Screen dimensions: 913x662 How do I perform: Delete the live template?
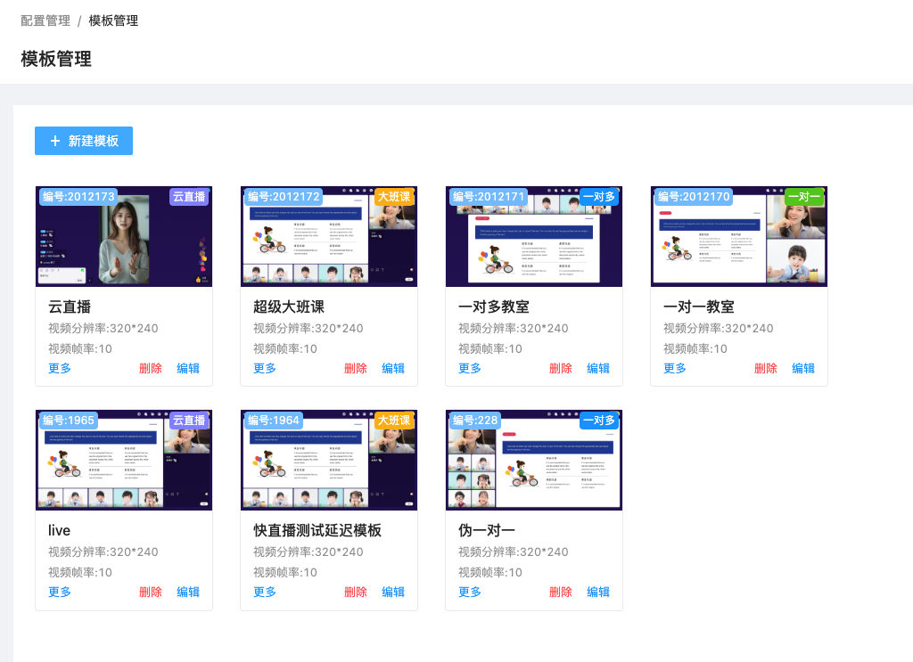coord(150,592)
